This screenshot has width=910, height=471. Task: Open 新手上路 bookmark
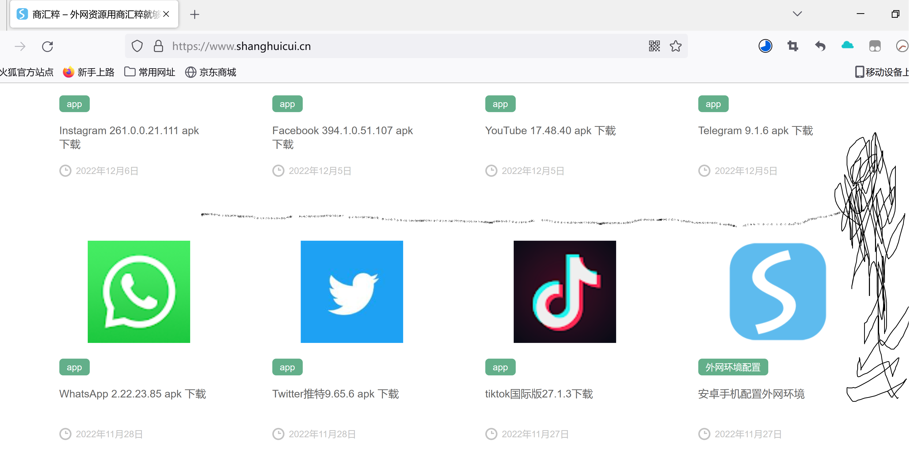(x=89, y=72)
